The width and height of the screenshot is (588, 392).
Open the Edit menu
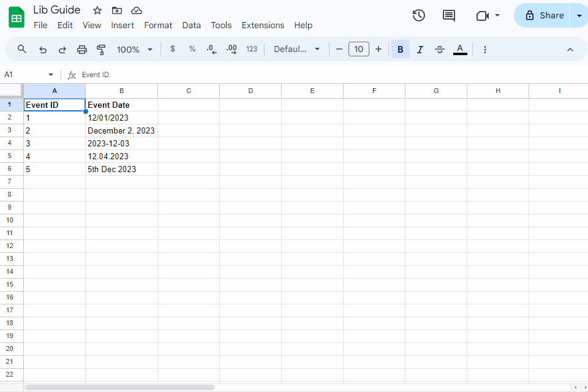pyautogui.click(x=65, y=25)
